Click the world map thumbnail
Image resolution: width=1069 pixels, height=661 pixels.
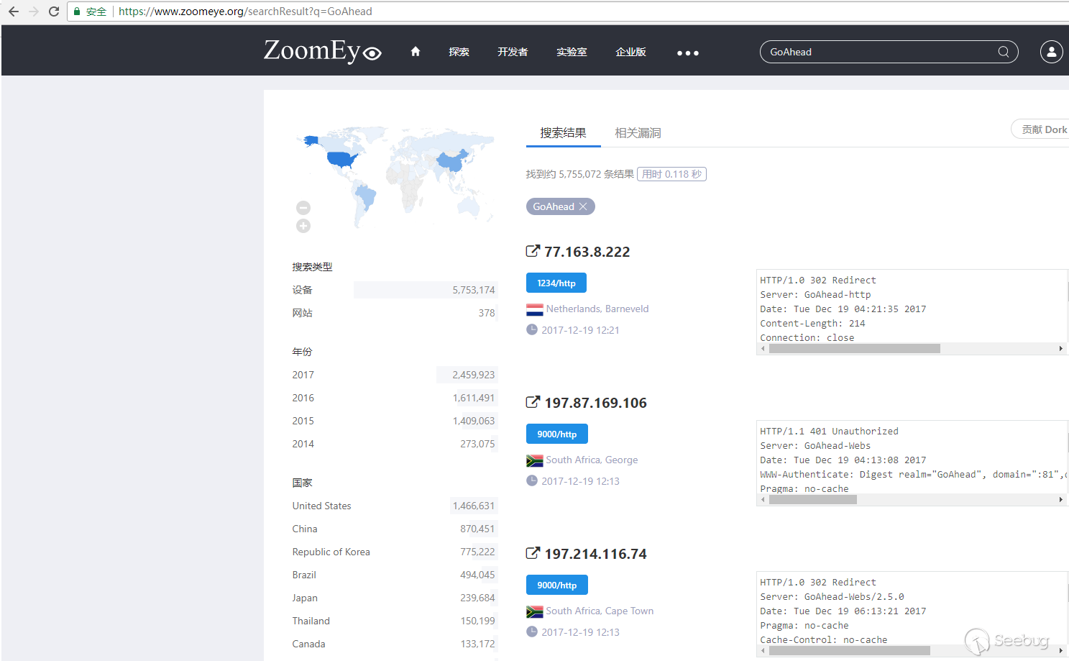click(x=395, y=176)
